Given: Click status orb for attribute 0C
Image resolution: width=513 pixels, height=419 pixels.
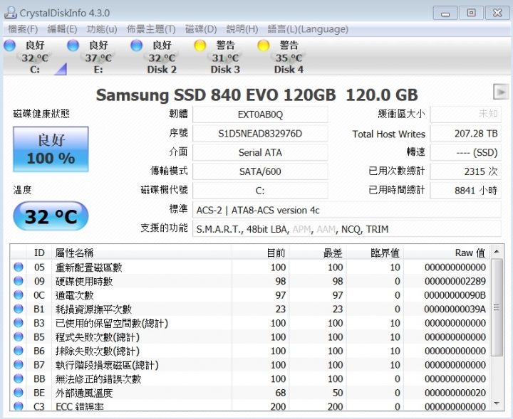Looking at the screenshot, I should (x=19, y=295).
